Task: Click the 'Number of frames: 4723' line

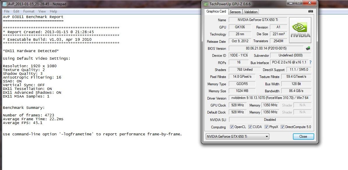Action: 28,115
